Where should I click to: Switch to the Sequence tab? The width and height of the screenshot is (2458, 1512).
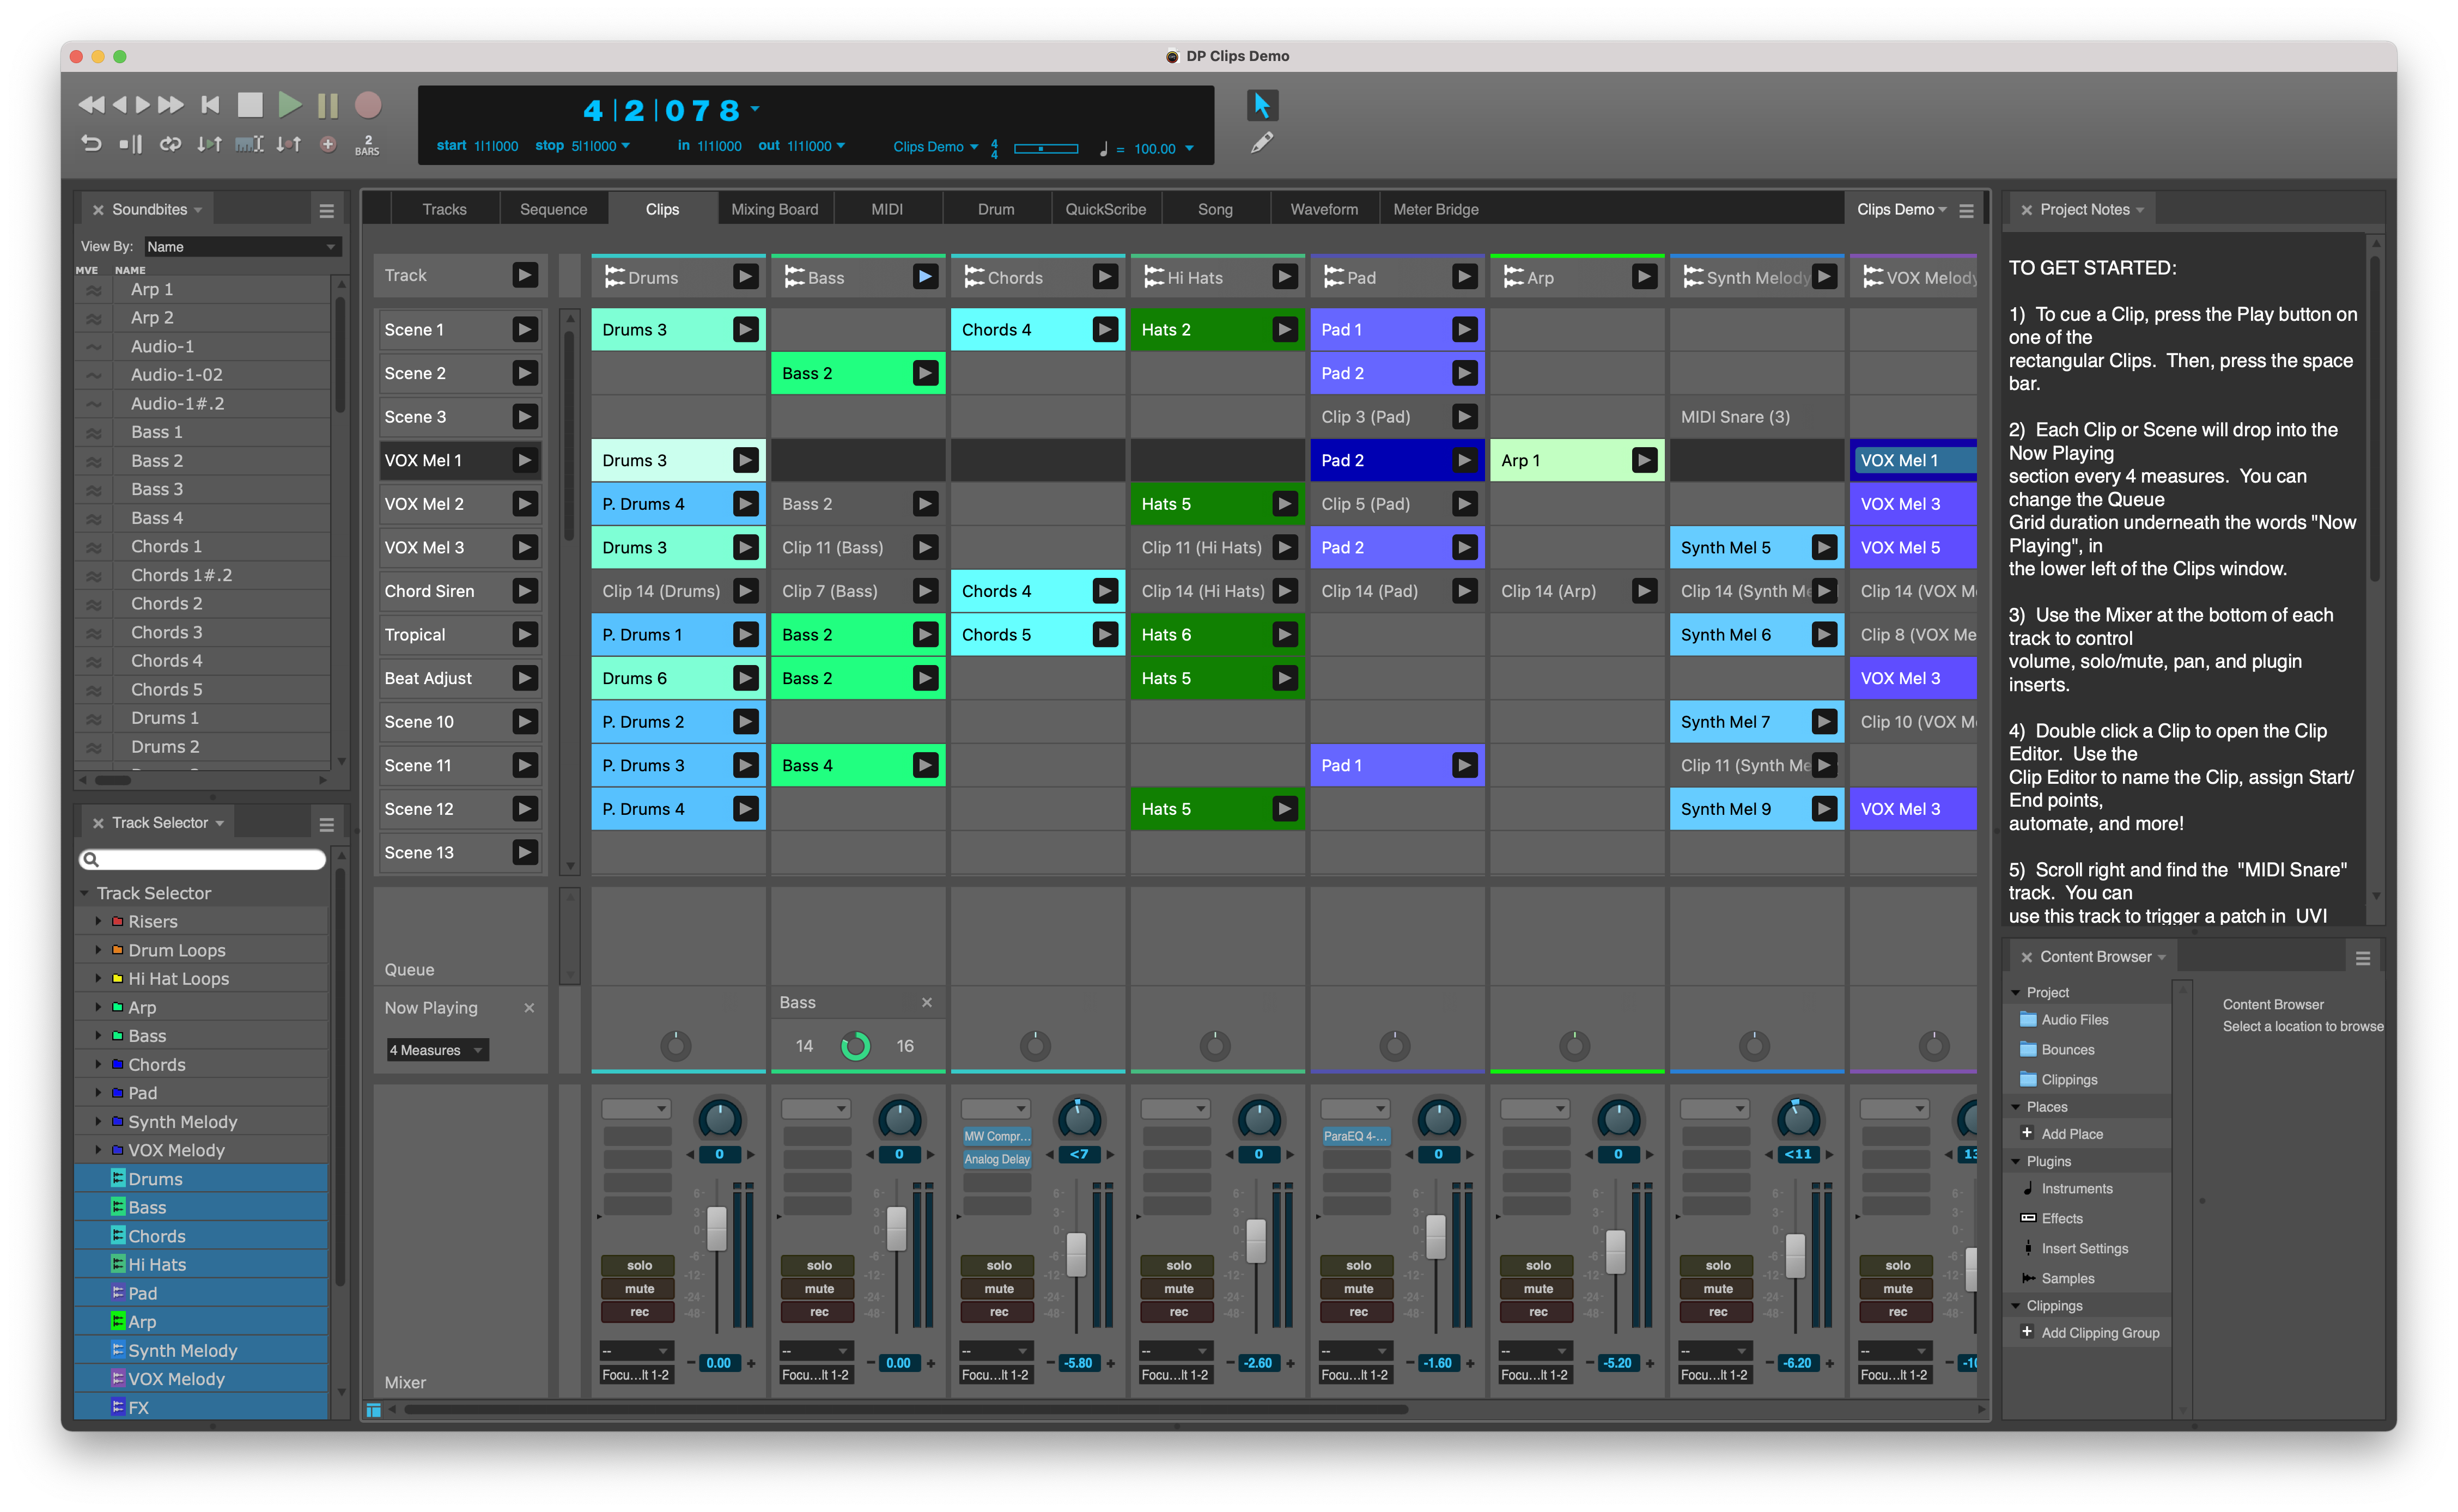pos(553,209)
